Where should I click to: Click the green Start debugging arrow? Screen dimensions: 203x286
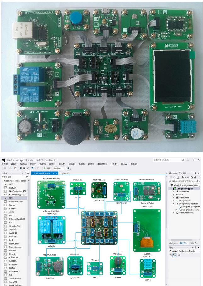point(45,168)
